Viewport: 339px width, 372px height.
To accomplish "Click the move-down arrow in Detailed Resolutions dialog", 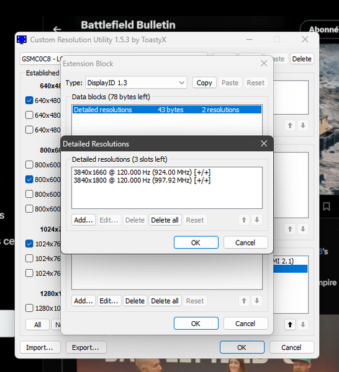I will click(x=257, y=220).
